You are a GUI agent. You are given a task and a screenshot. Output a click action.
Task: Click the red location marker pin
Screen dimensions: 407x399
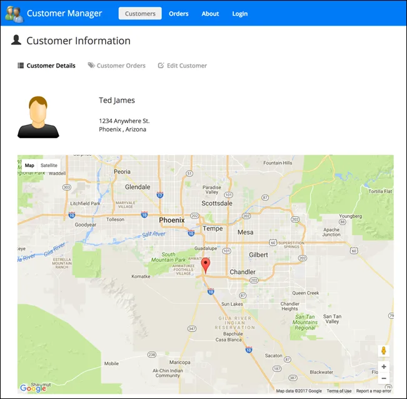point(206,266)
